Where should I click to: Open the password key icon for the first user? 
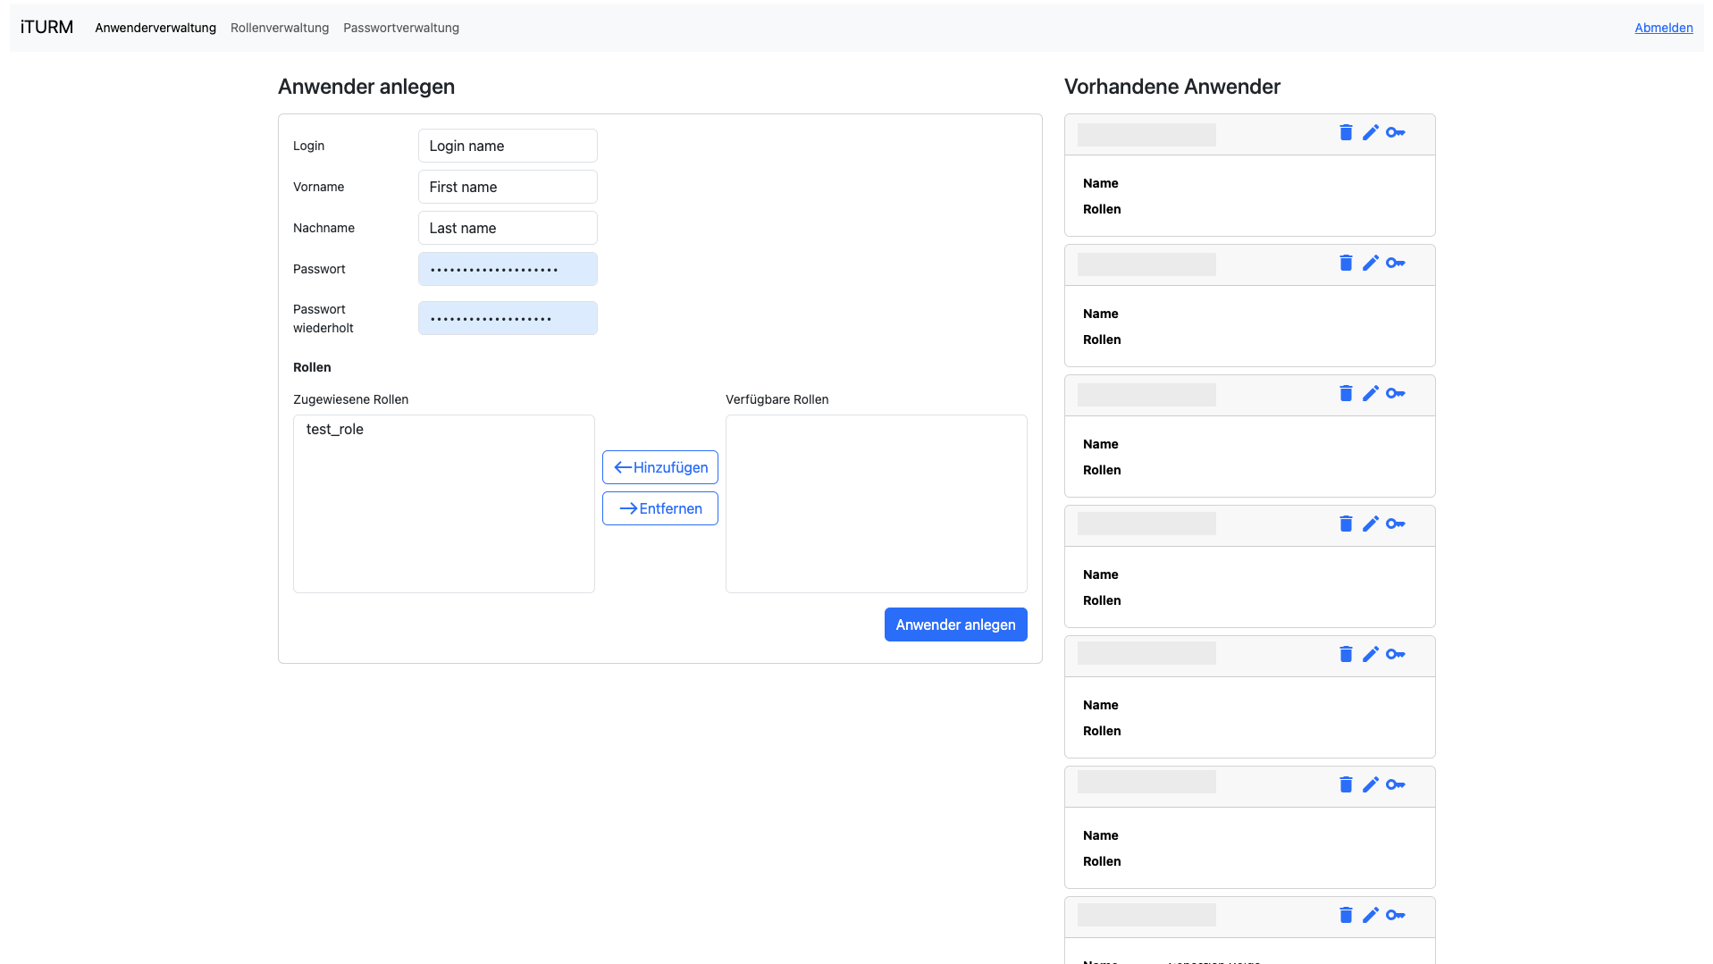click(1395, 132)
